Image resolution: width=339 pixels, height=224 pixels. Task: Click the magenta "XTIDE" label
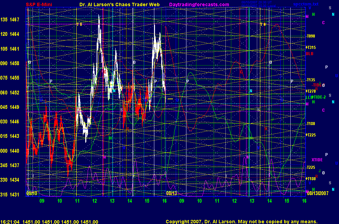317,160
